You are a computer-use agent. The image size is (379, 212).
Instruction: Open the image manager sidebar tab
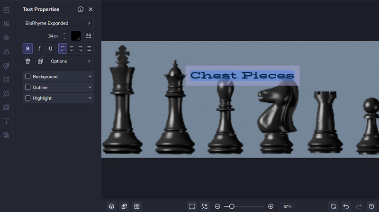coord(7,10)
